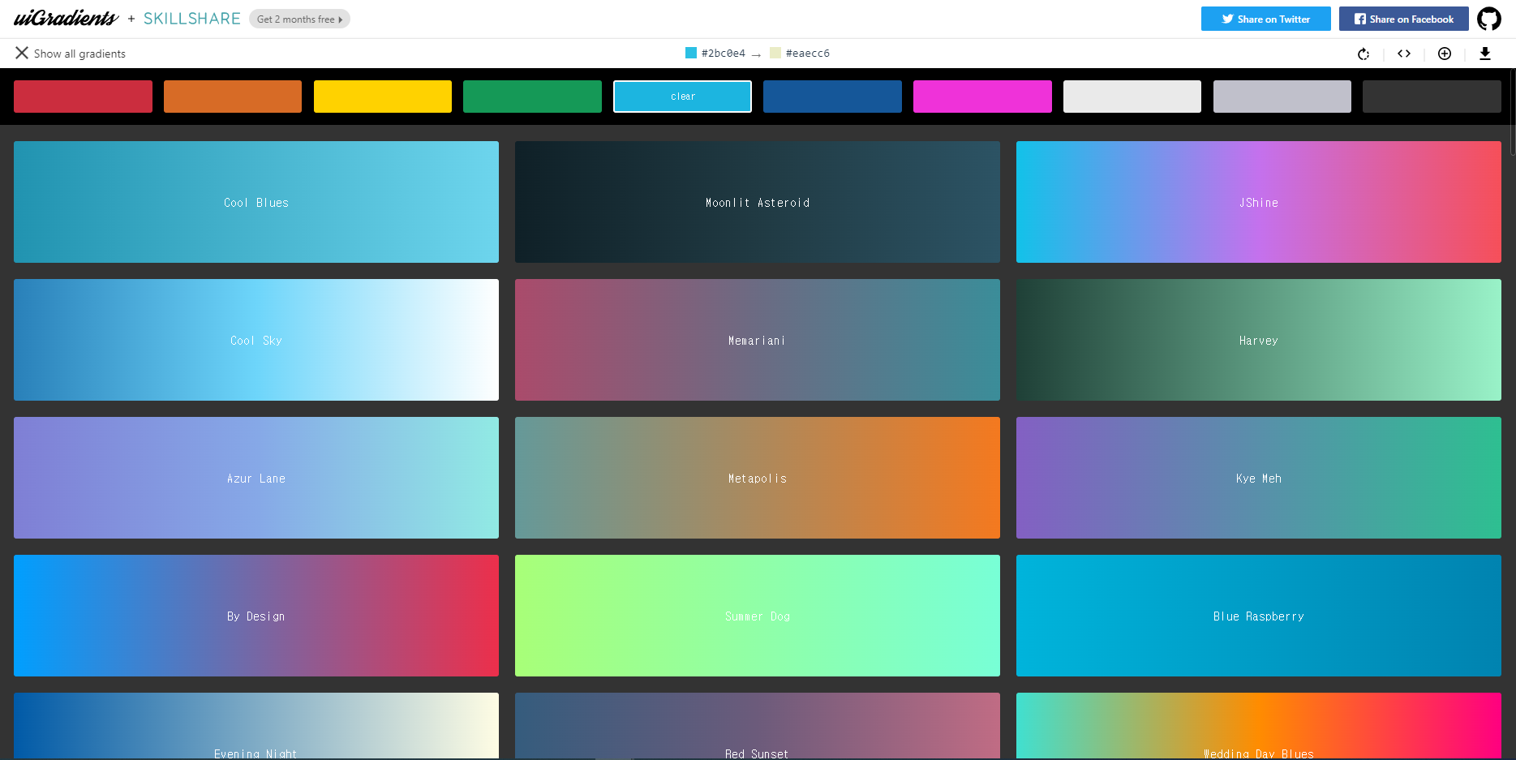1516x760 pixels.
Task: Open the Harvey gradient
Action: click(x=1259, y=340)
